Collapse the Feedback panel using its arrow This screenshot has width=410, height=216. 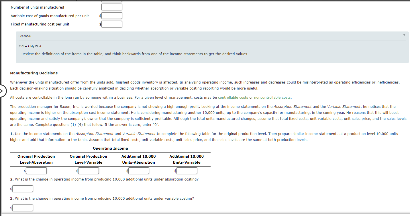pyautogui.click(x=404, y=35)
